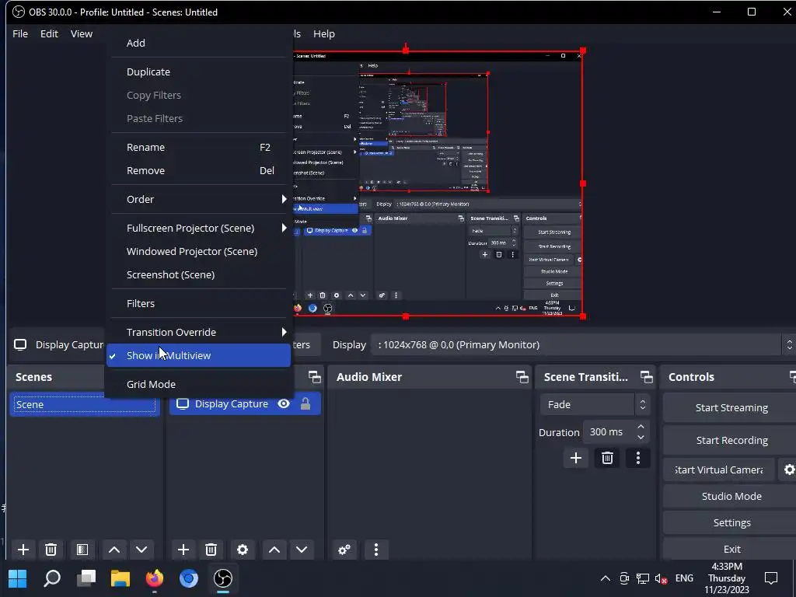Open Audio Mixer advanced properties gears icon
This screenshot has width=796, height=597.
click(x=344, y=550)
